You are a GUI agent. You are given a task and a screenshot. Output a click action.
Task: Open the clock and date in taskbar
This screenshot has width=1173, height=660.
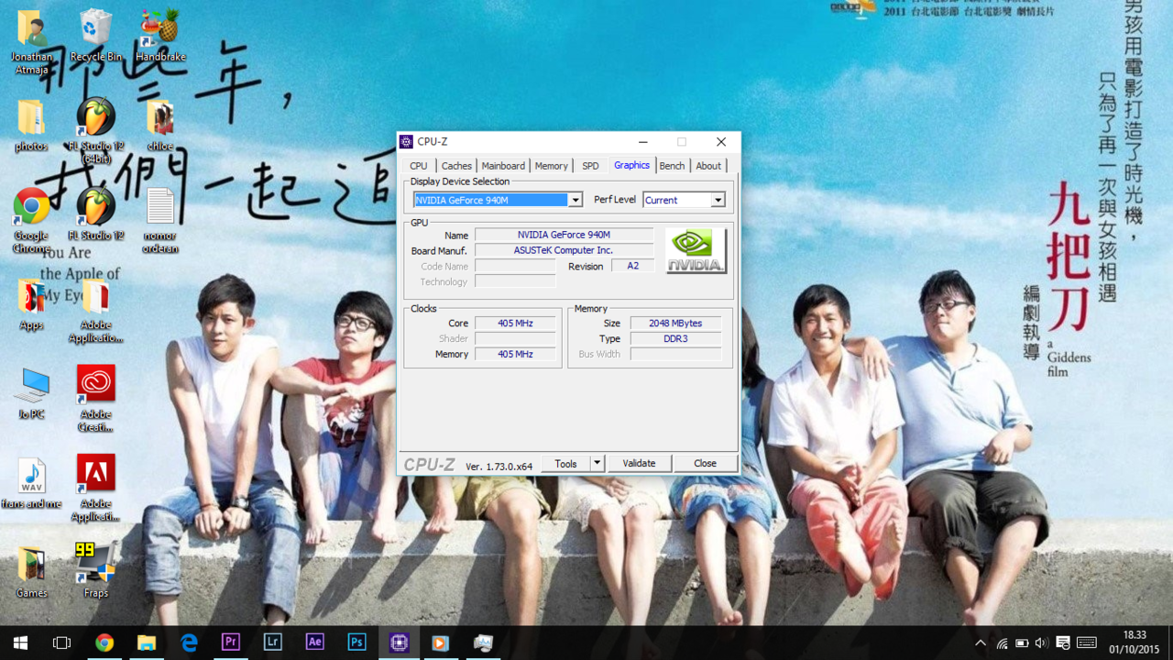click(1135, 643)
